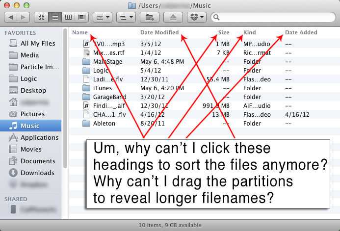This screenshot has width=340, height=231.
Task: Select the Logic folder icon in file list
Action: 86,71
